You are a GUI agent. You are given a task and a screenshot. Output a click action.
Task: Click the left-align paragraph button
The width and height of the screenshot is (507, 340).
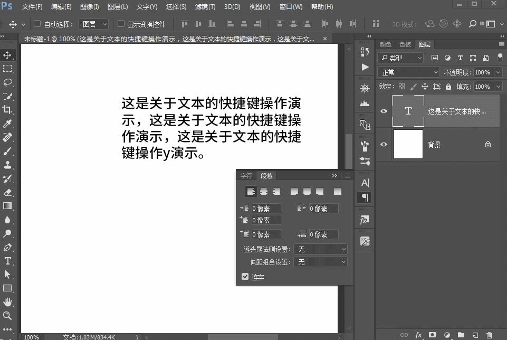[x=251, y=191]
